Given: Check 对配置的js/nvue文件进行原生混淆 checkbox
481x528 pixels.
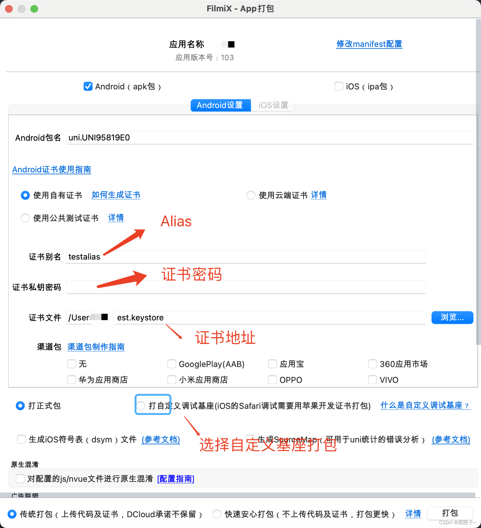Looking at the screenshot, I should (20, 479).
